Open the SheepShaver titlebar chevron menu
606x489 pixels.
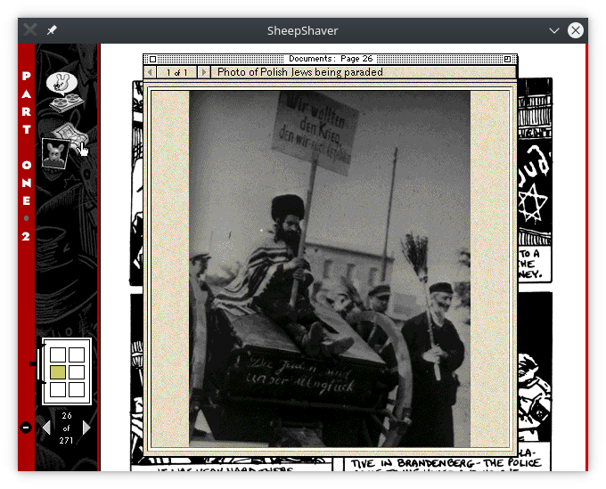coord(554,30)
